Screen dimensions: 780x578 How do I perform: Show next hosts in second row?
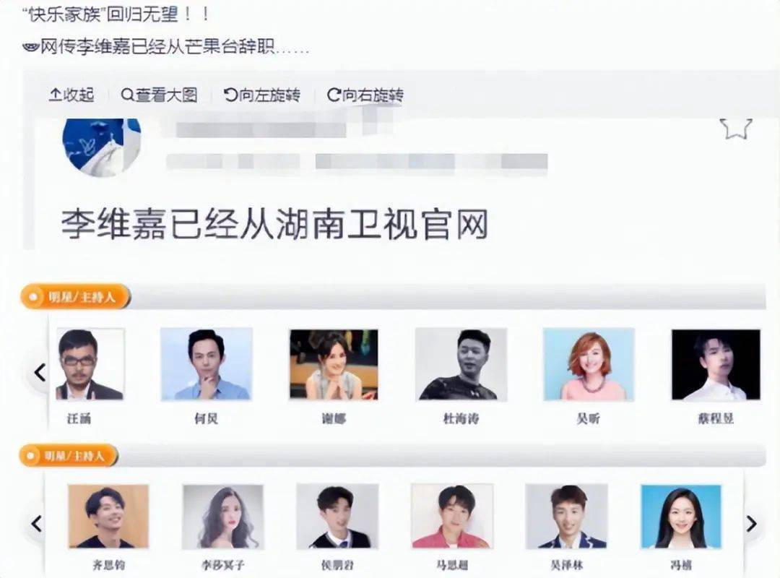click(x=752, y=524)
